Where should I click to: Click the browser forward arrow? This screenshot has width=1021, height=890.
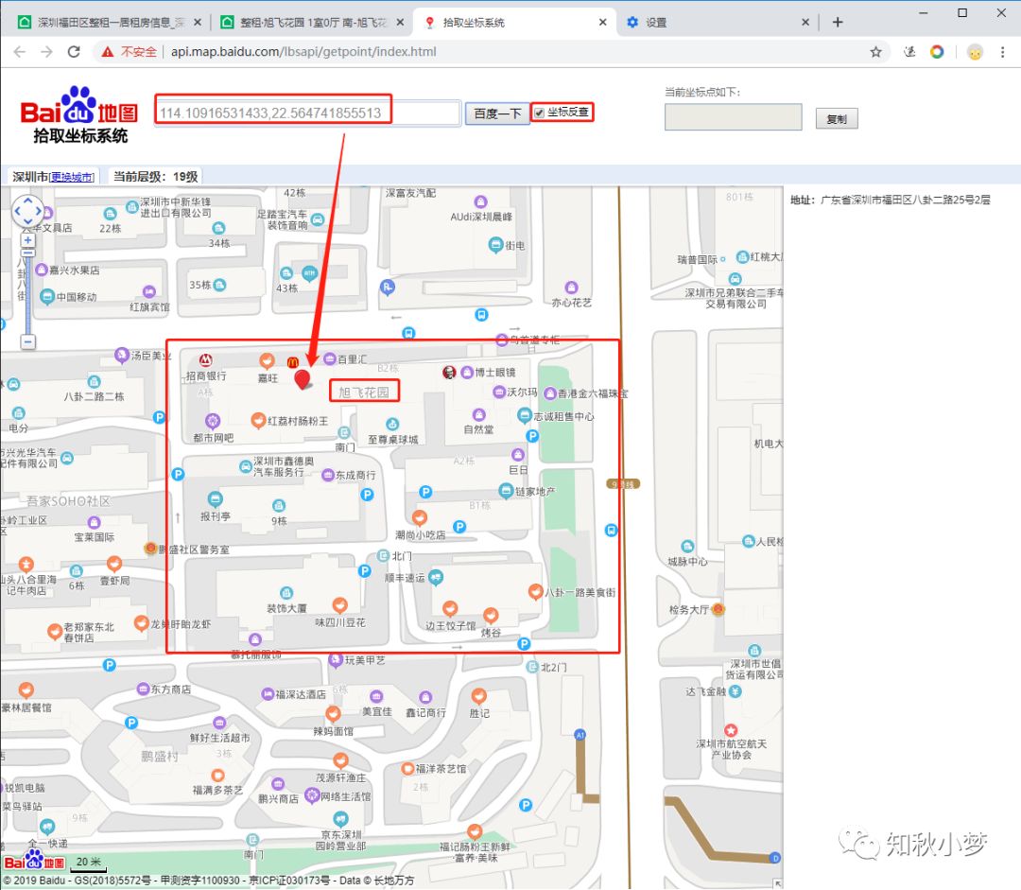point(46,51)
